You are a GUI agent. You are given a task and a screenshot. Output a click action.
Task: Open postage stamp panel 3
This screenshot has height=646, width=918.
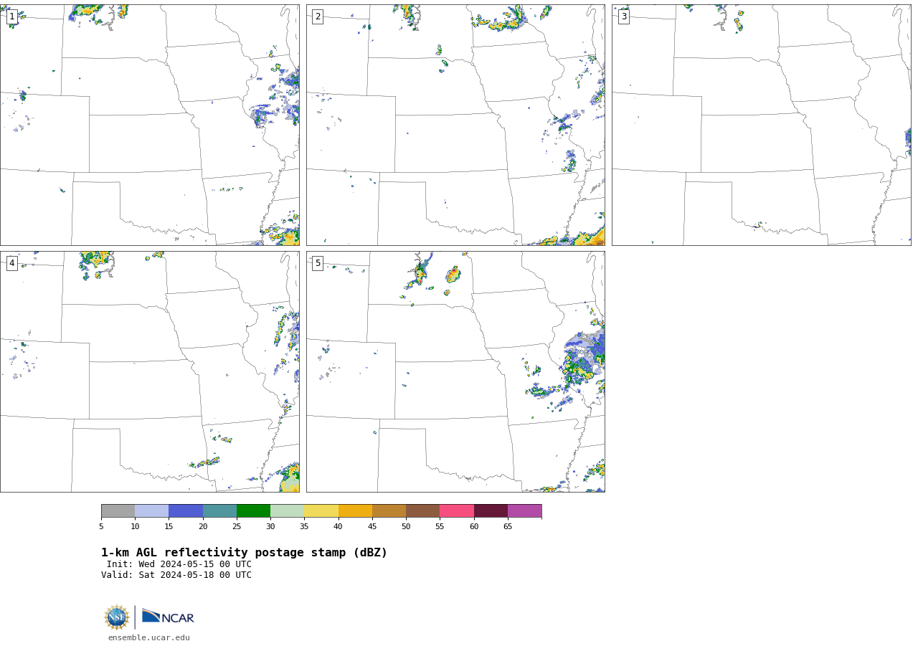tap(761, 125)
